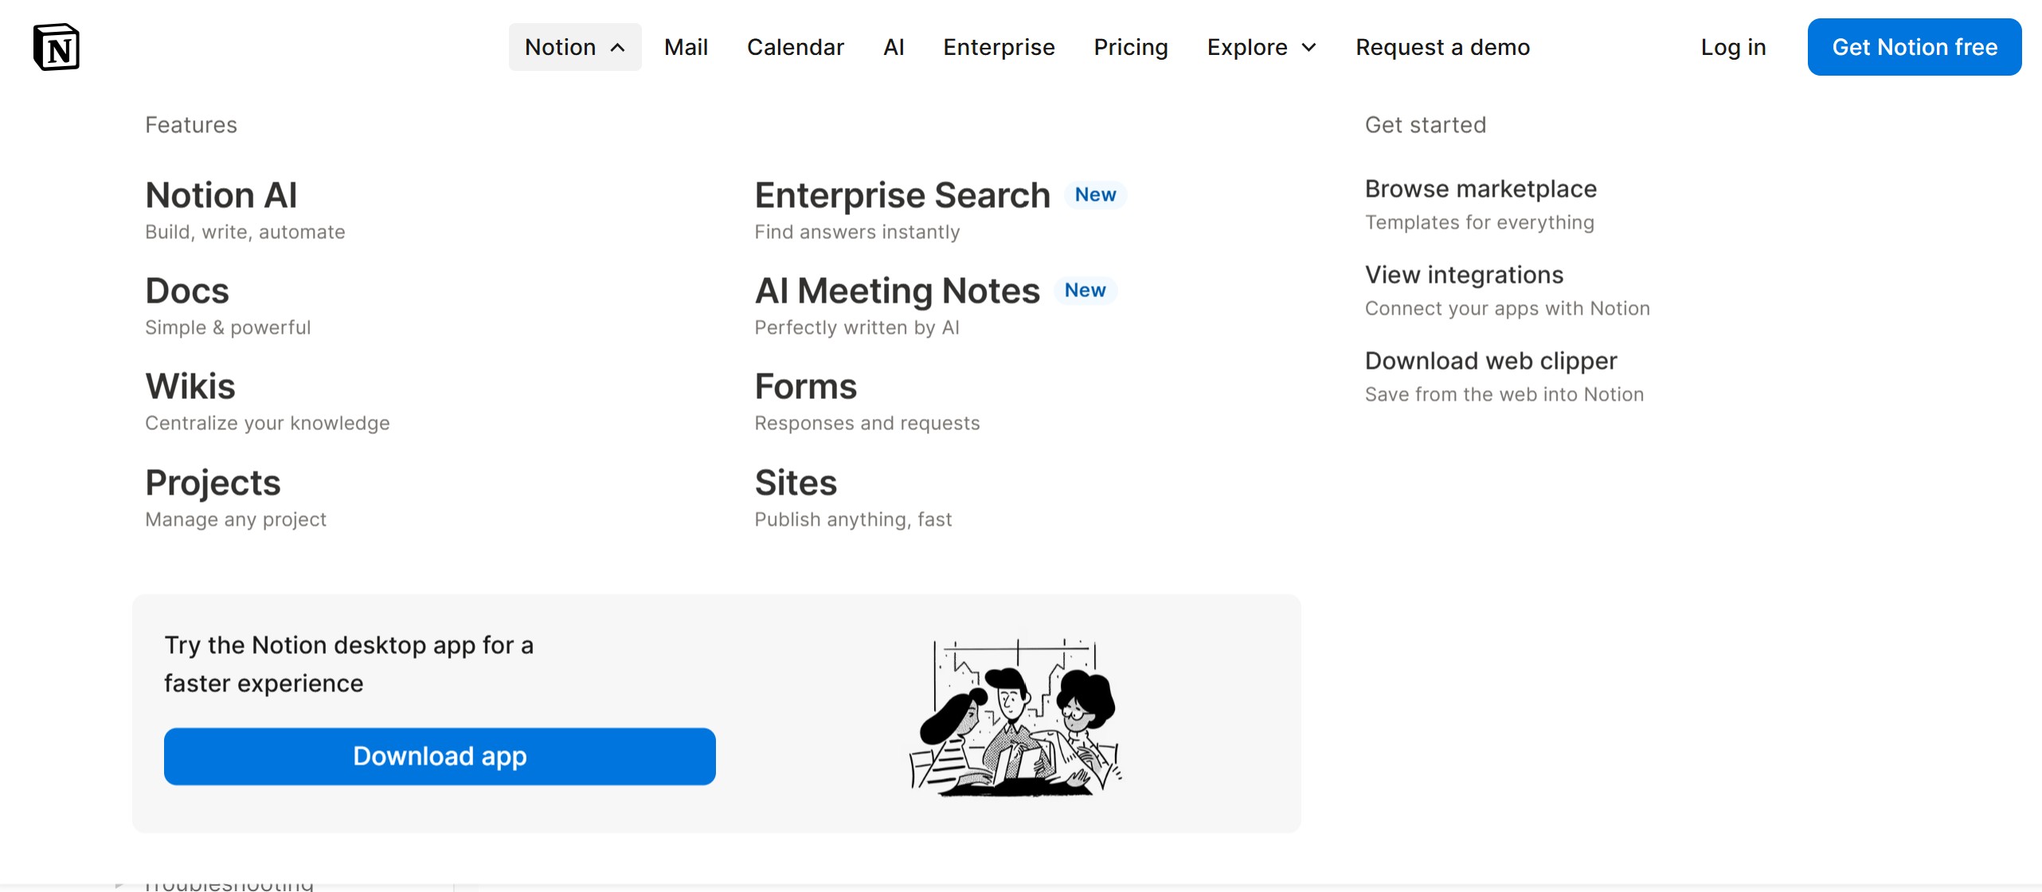Open the Docs feature link

pos(228,305)
